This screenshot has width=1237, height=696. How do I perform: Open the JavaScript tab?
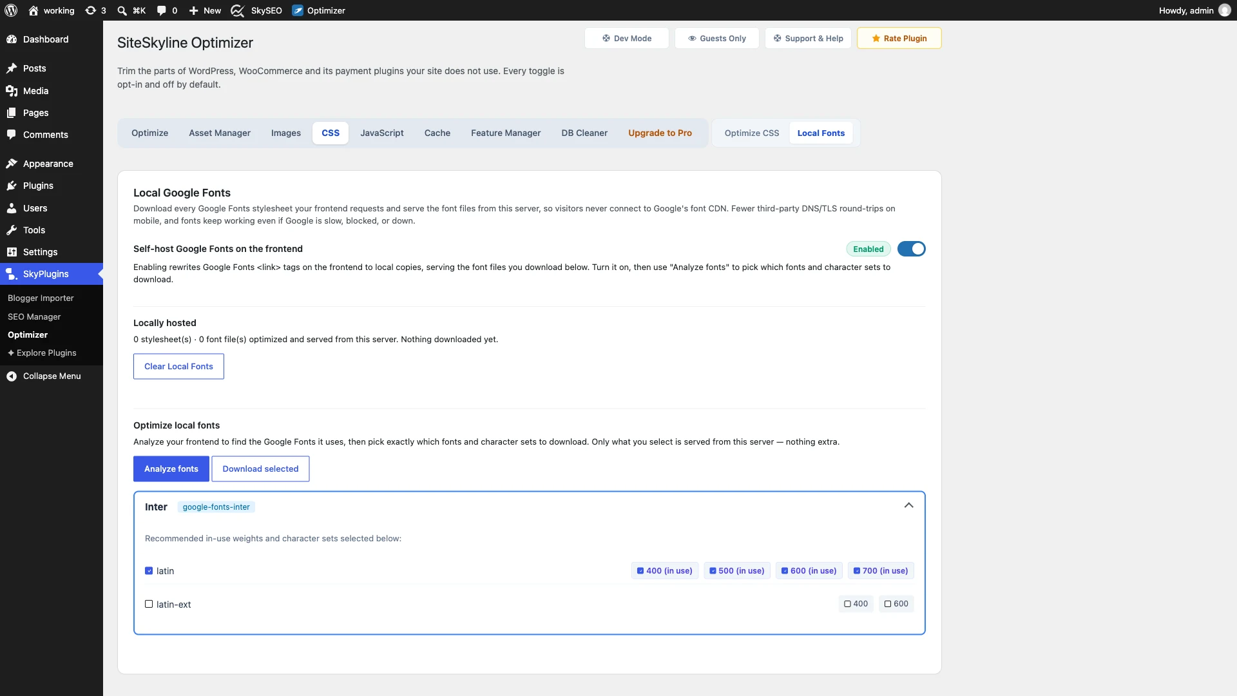382,133
